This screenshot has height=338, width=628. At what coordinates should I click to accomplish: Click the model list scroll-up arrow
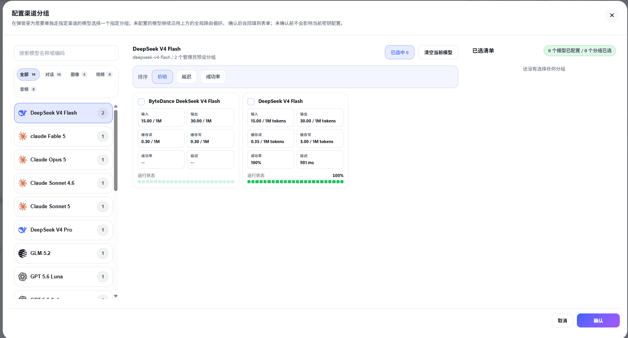[x=116, y=106]
